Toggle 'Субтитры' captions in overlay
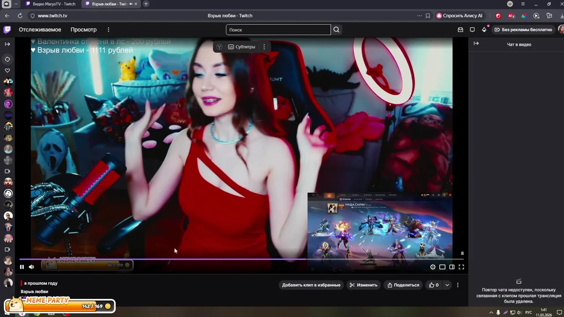Screen dimensions: 564x317 tap(241, 47)
